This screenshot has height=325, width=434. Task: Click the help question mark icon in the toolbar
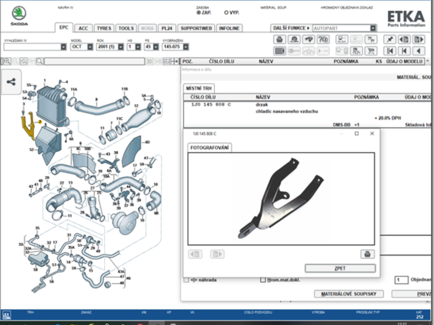tap(323, 39)
